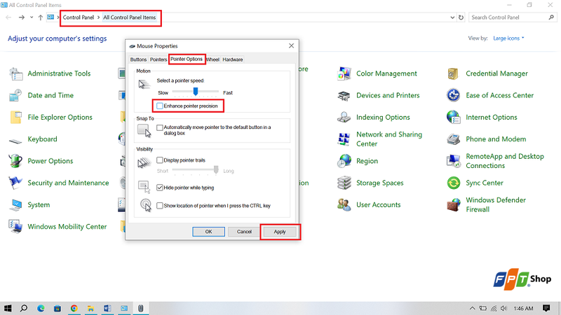Check Show location of pointer with CTRL
Screen dimensions: 561x315
(x=160, y=206)
